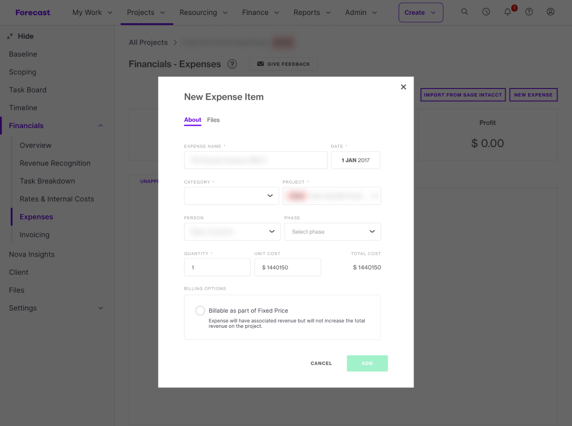Screen dimensions: 572x426
Task: Switch to the About tab
Action: [192, 120]
